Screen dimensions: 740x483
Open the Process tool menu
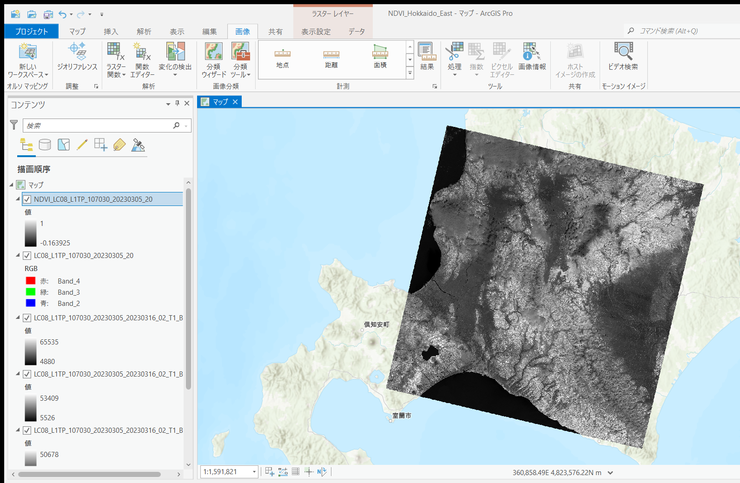[455, 60]
